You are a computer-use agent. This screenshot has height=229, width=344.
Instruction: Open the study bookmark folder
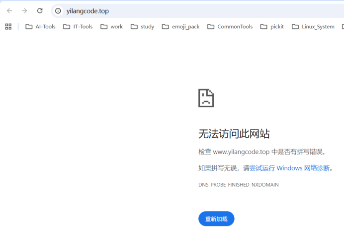(x=142, y=26)
